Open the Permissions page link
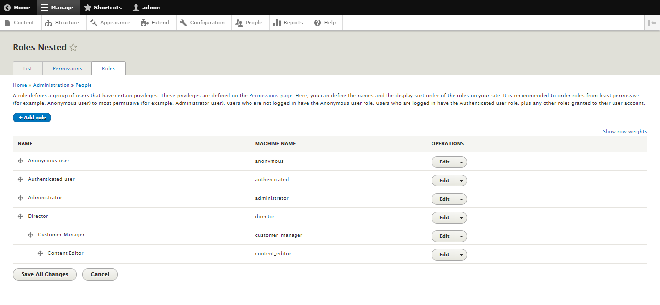 pos(271,95)
